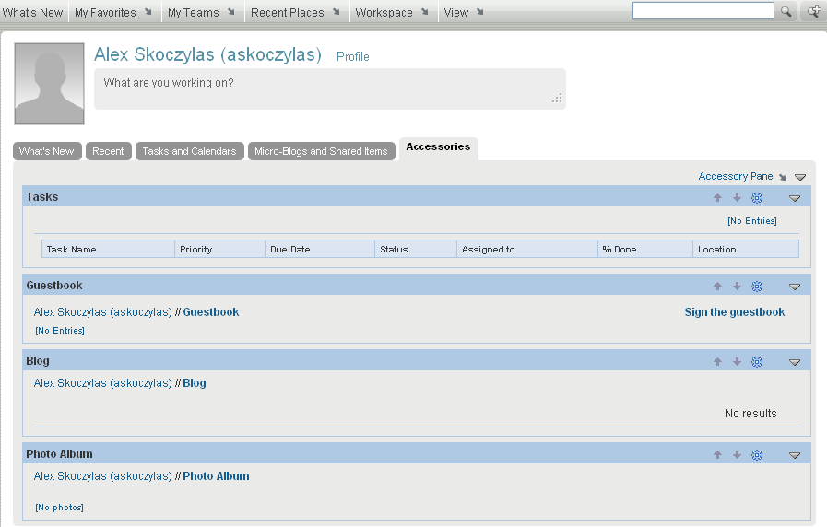Open the Accessory Panel dropdown
The height and width of the screenshot is (527, 827).
[x=741, y=176]
